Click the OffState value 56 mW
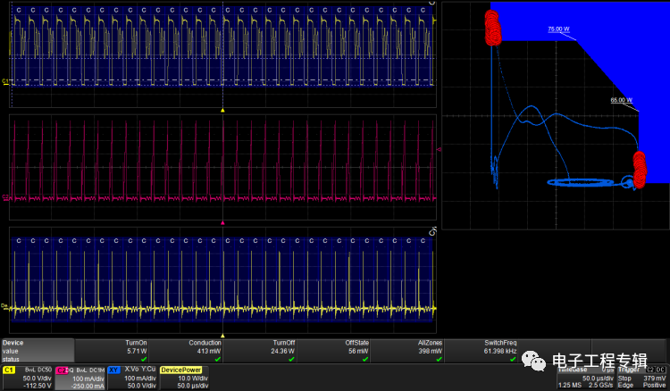 coord(358,352)
